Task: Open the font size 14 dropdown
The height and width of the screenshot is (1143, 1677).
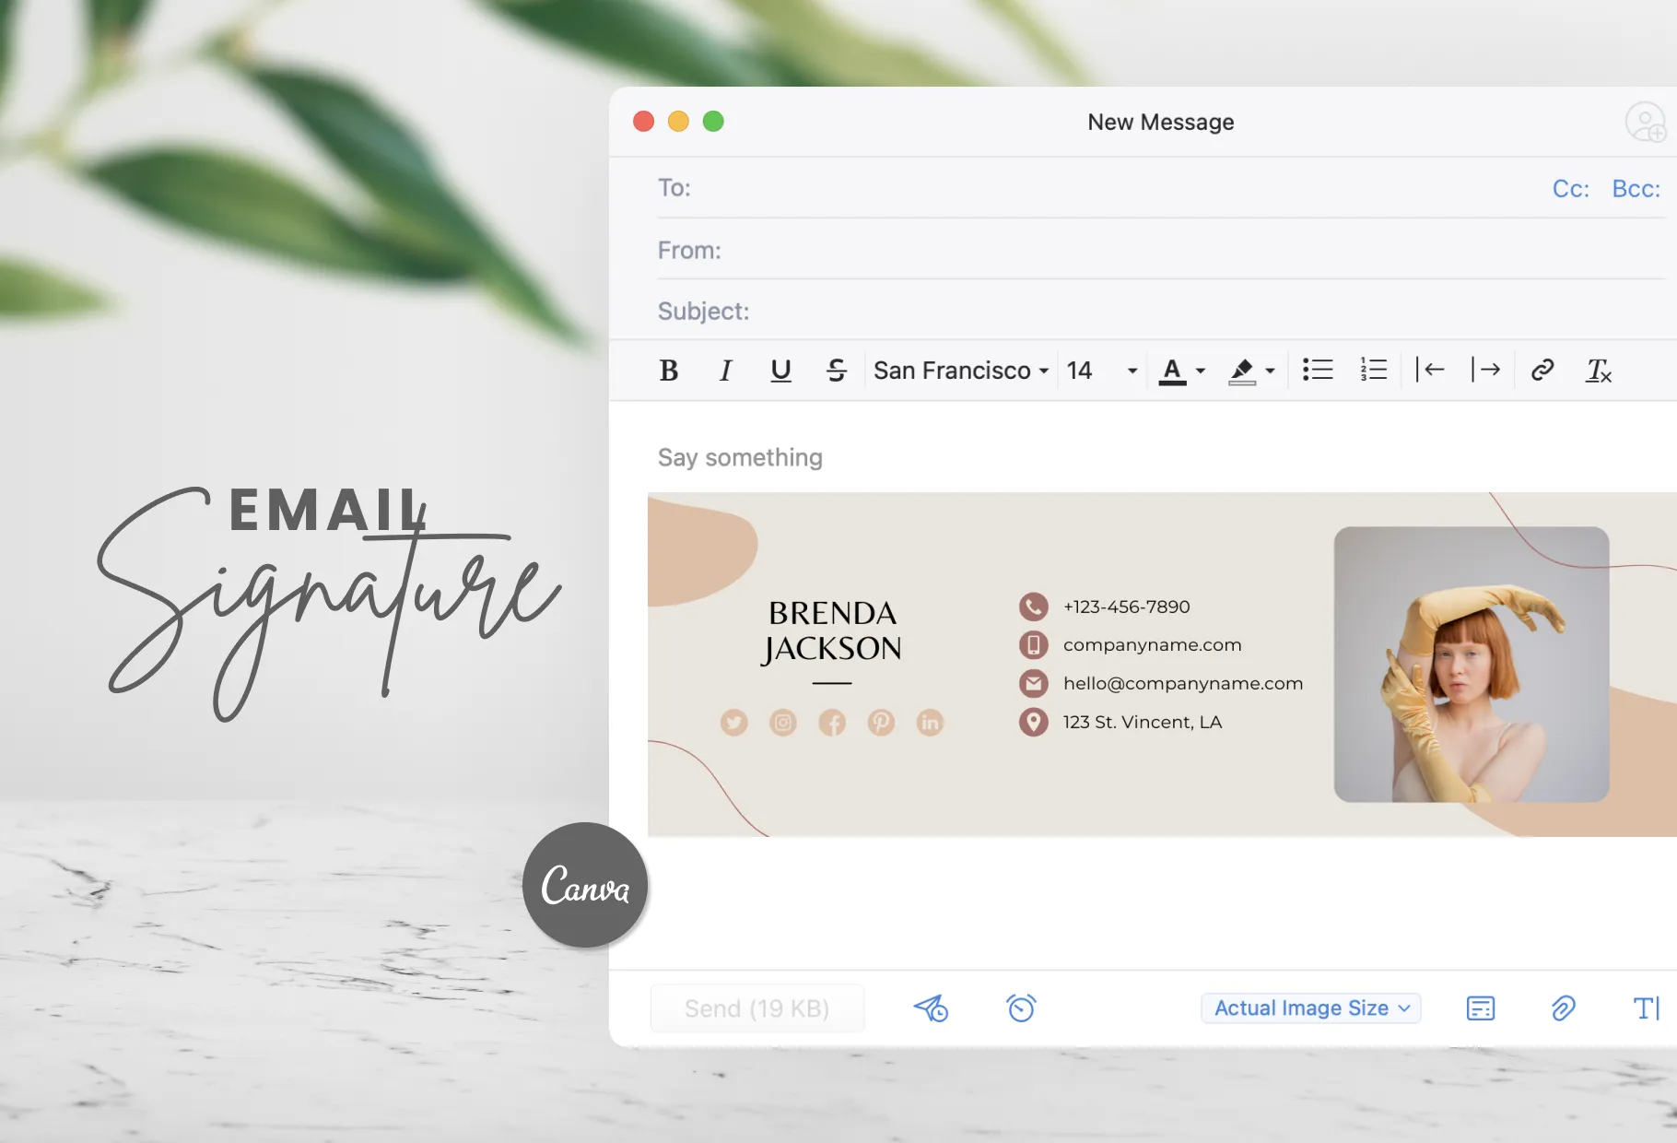Action: coord(1099,370)
